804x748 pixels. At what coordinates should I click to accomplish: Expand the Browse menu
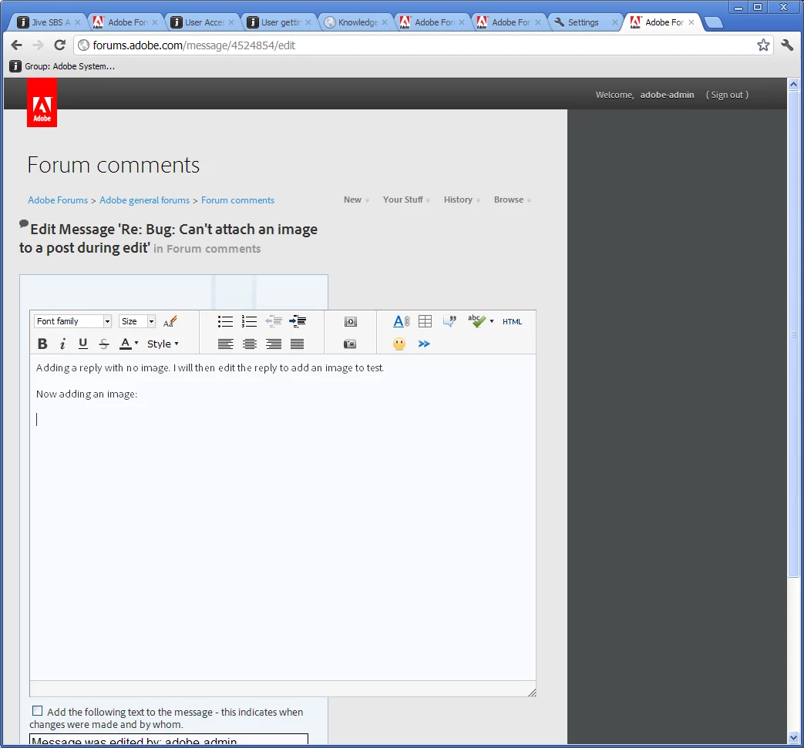(x=513, y=200)
